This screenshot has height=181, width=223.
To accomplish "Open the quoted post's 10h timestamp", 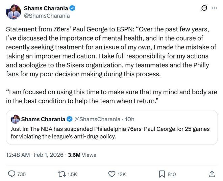I will [x=129, y=119].
